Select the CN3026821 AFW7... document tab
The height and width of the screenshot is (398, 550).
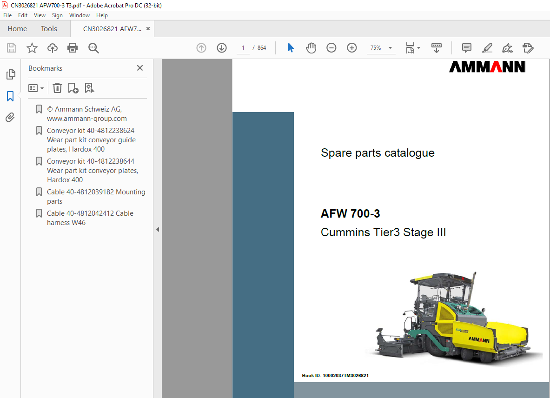tap(112, 29)
